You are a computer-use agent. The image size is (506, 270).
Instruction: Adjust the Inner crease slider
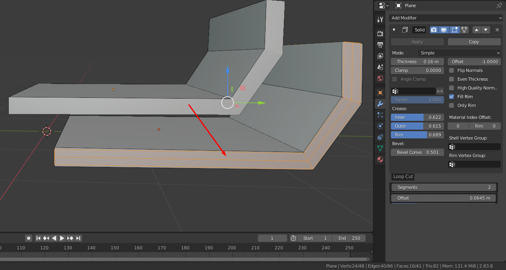pos(417,117)
